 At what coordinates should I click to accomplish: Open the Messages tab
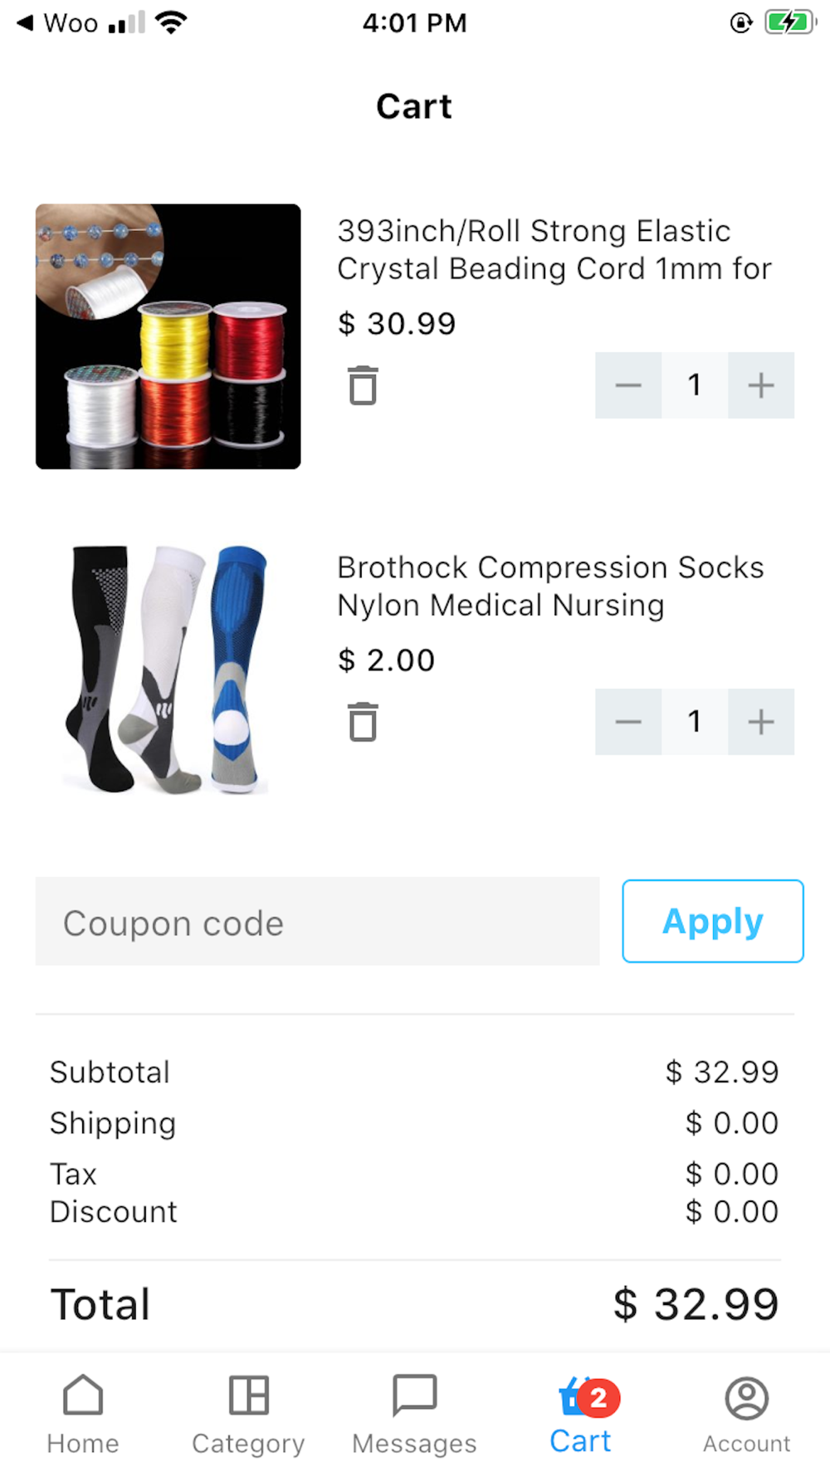[414, 1413]
